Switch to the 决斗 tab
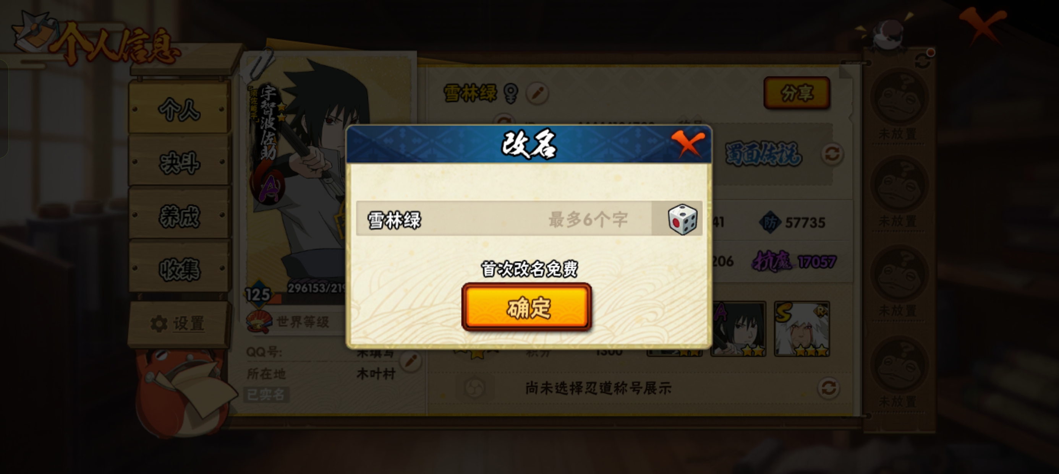1059x474 pixels. [x=179, y=162]
